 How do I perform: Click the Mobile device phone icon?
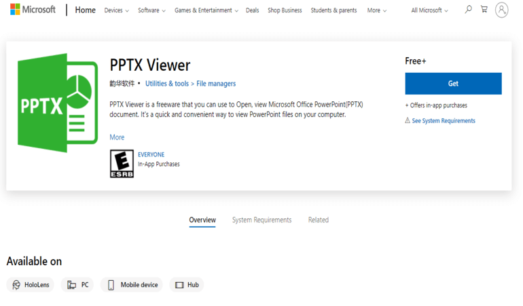coord(111,285)
